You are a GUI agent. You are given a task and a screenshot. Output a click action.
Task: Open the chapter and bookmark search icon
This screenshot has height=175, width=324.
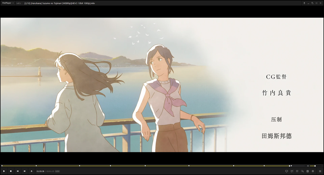[302, 171]
